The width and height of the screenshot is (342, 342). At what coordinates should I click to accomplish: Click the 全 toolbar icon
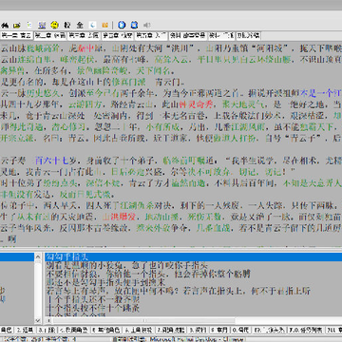[x=80, y=25]
